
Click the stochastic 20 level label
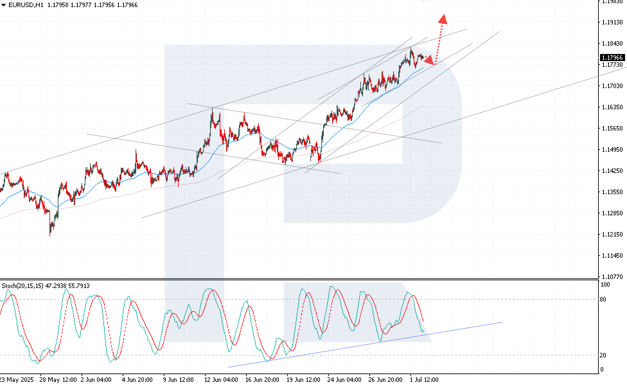pyautogui.click(x=603, y=355)
